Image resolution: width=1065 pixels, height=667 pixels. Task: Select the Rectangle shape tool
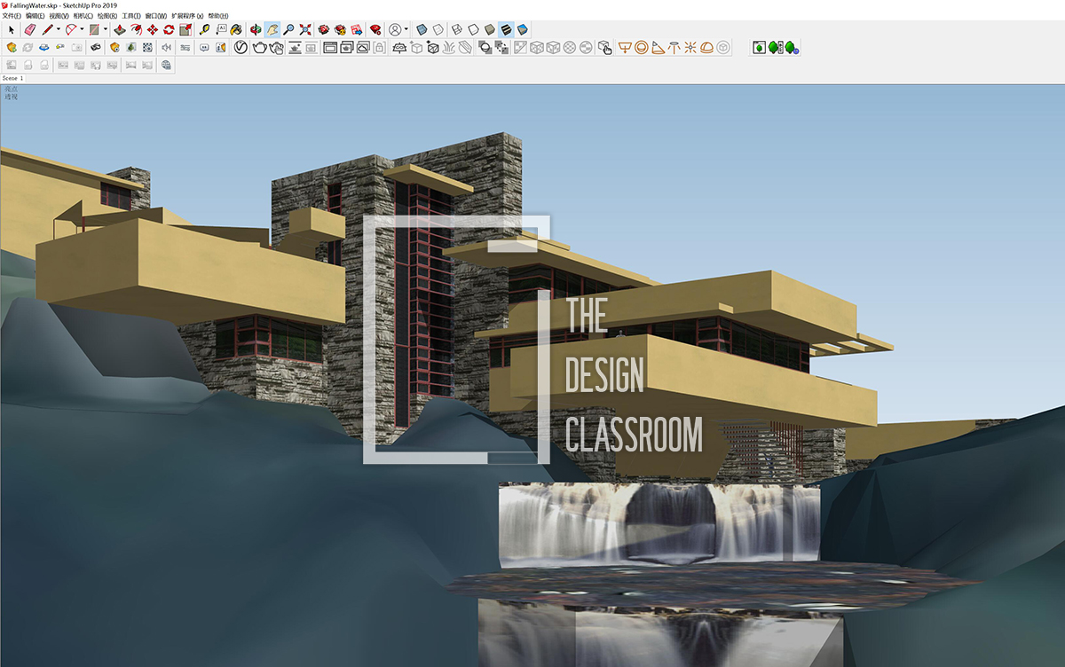click(x=93, y=29)
